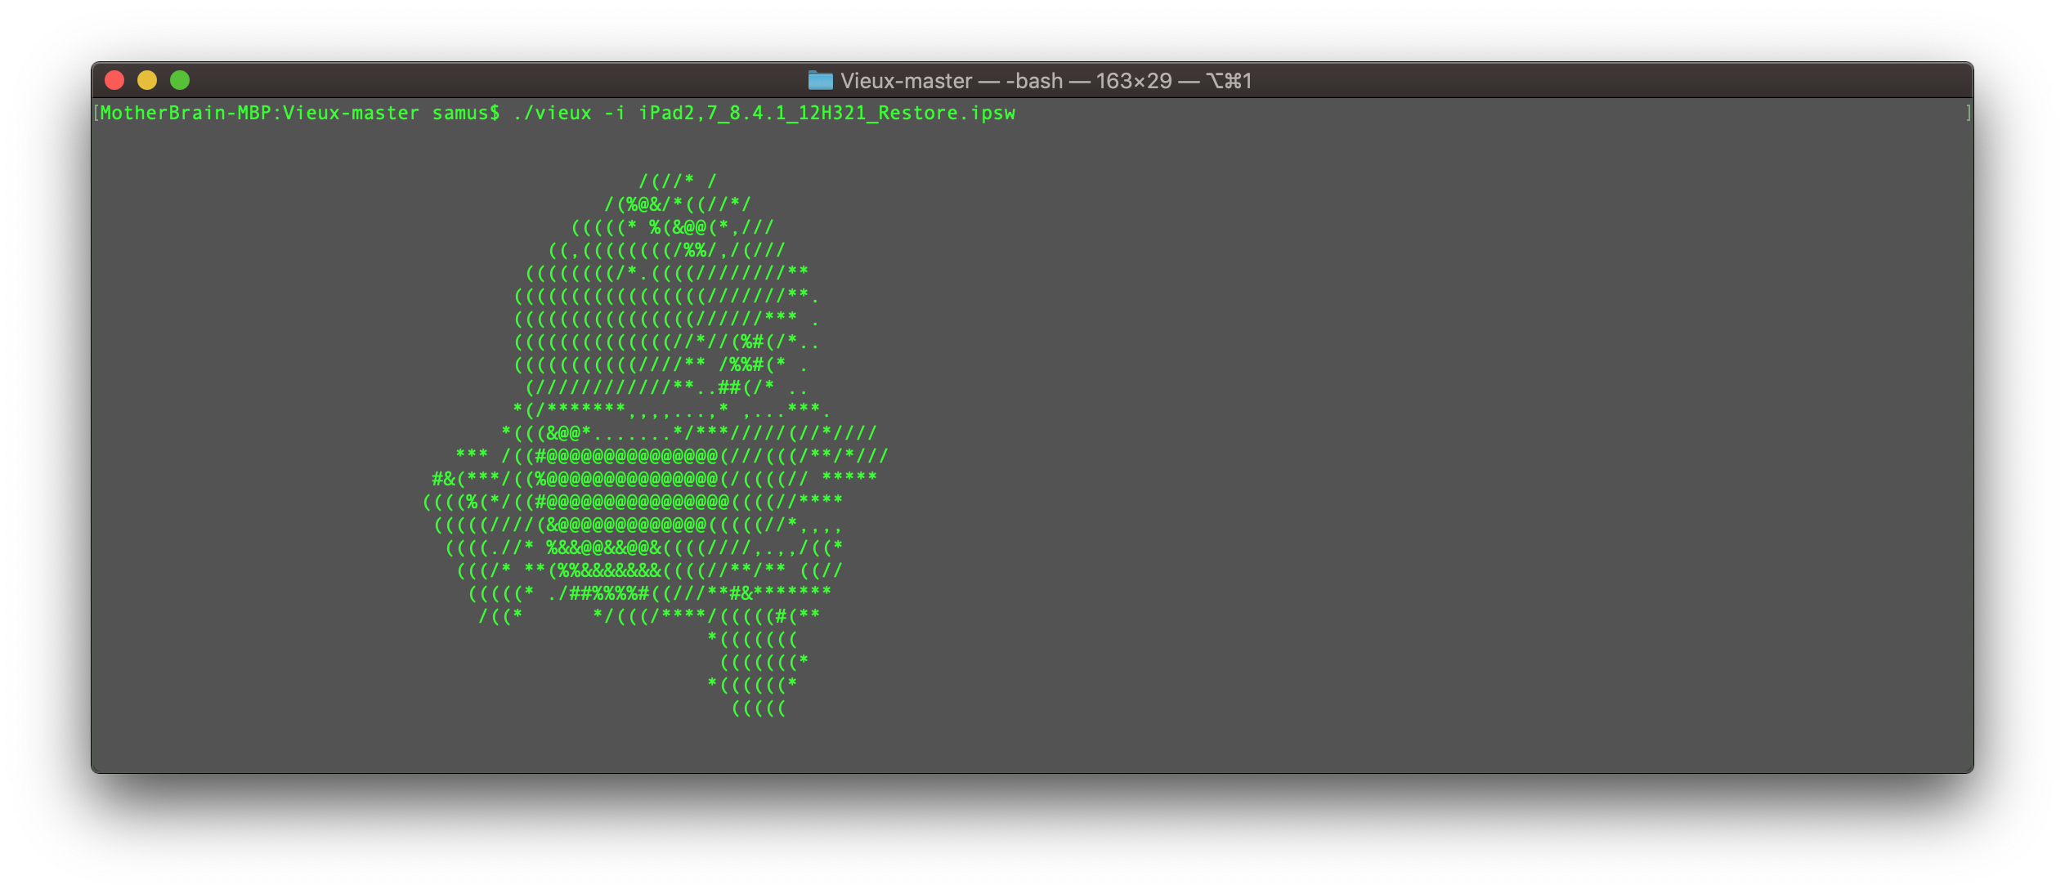Click the command text './vieux -i'
The width and height of the screenshot is (2065, 894).
(x=569, y=113)
